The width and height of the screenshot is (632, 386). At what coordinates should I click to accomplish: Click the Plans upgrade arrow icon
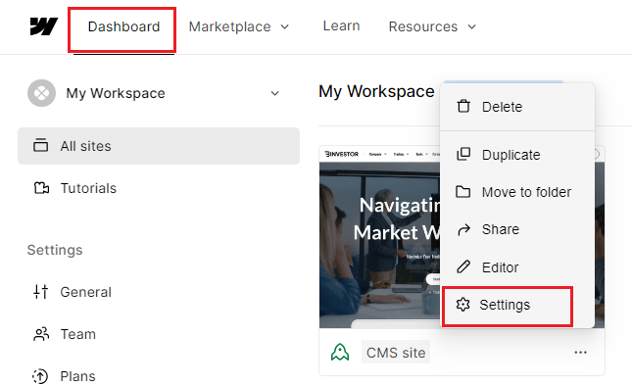40,376
